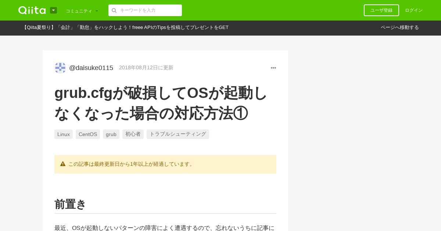Open the Qiita夏祭り freee API announcement
The image size is (441, 231).
(125, 27)
